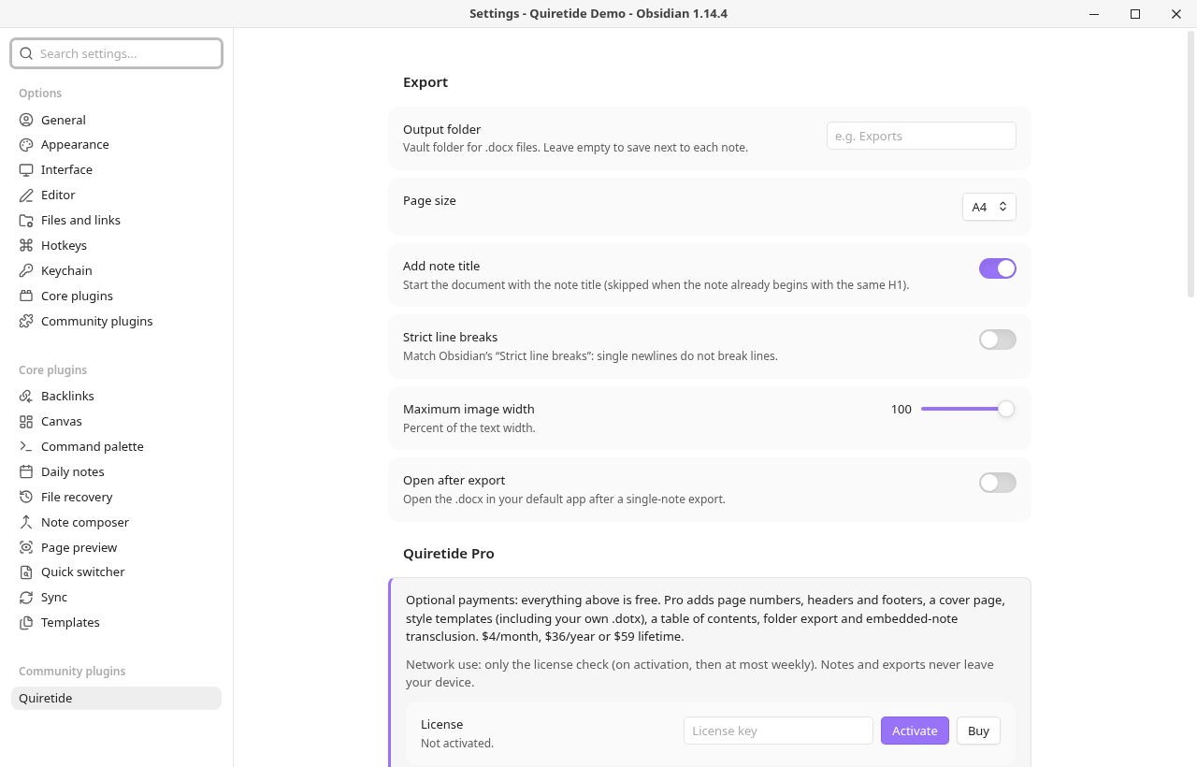
Task: Click the Interface monitor icon
Action: (x=26, y=170)
